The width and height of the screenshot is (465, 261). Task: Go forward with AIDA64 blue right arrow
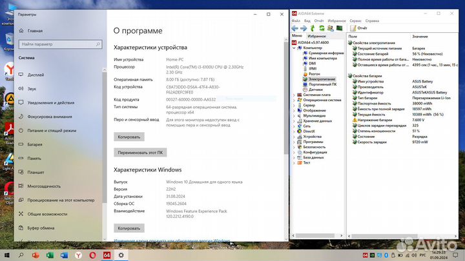(x=304, y=28)
